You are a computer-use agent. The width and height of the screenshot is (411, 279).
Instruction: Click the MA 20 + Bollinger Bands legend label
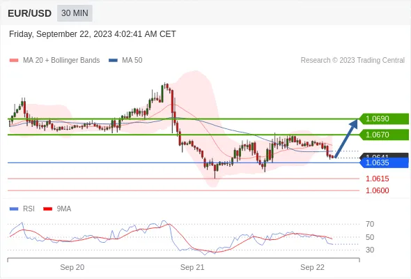pyautogui.click(x=61, y=61)
